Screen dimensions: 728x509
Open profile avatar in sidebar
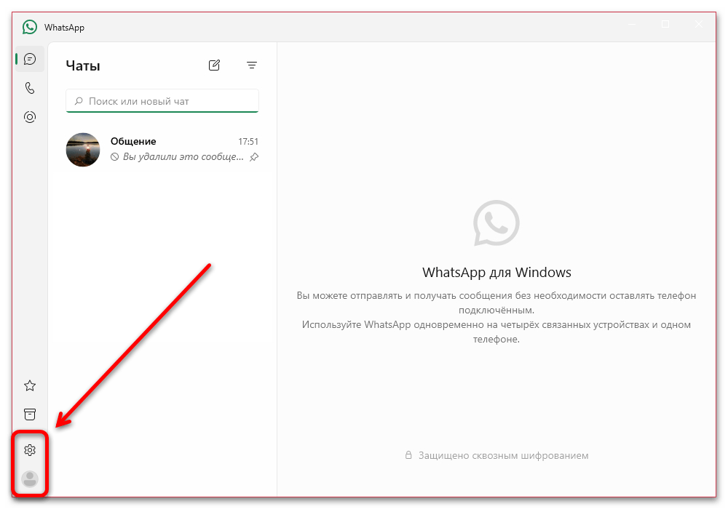(30, 479)
